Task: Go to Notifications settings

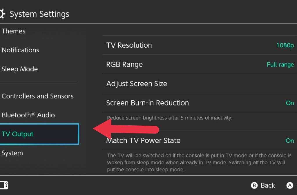Action: pyautogui.click(x=20, y=50)
